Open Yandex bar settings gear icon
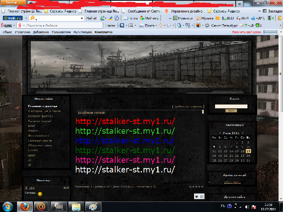This screenshot has width=283, height=212. point(207,25)
